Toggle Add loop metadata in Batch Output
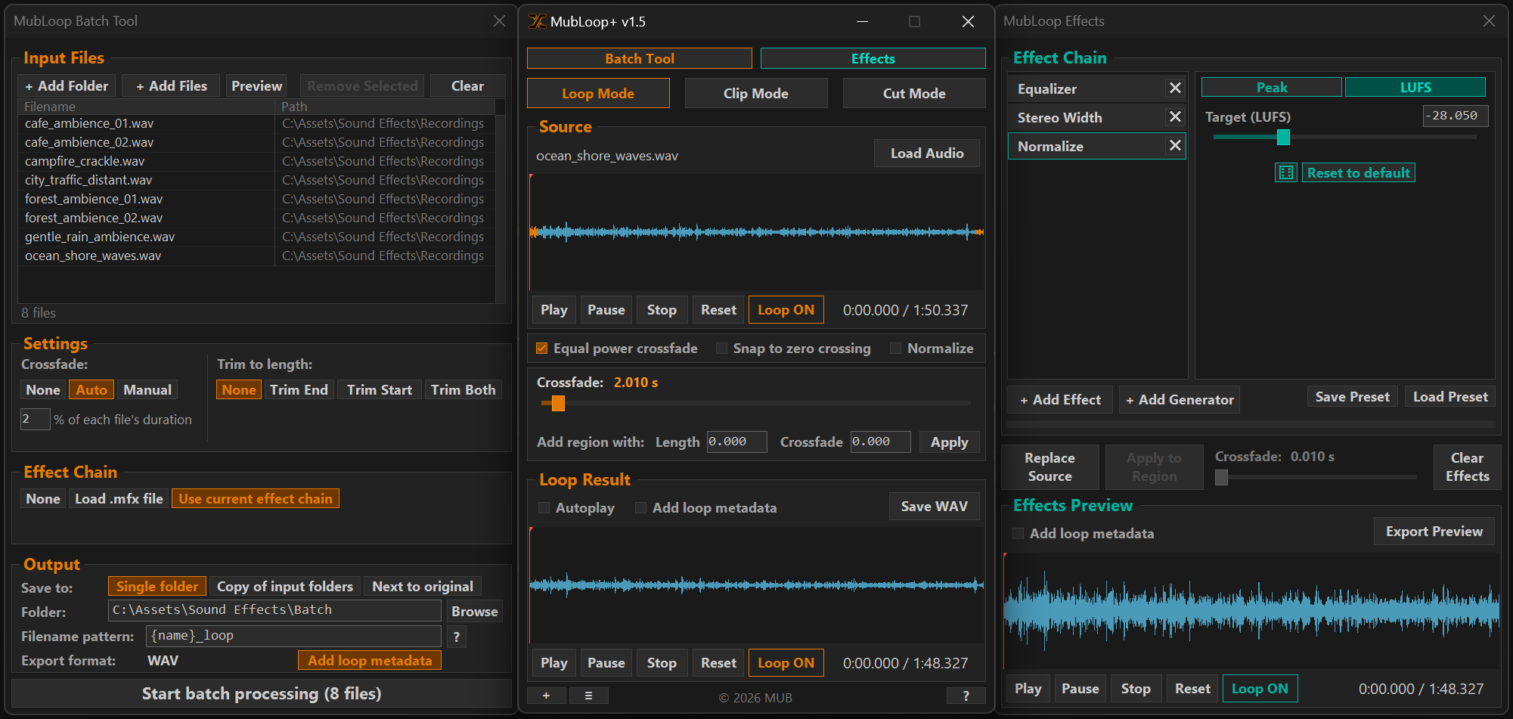The image size is (1513, 719). (x=370, y=660)
